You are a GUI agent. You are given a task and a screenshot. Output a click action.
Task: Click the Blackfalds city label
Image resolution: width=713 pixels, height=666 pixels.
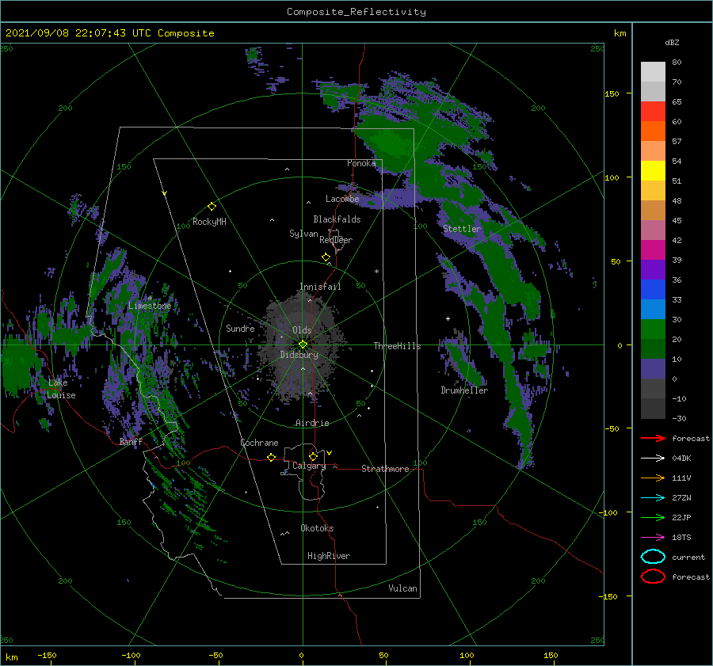coord(337,219)
